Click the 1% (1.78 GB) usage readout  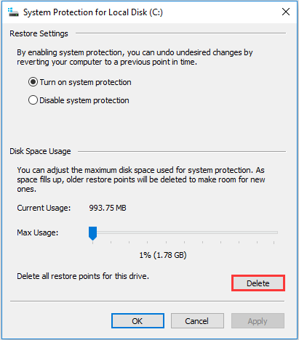point(163,255)
